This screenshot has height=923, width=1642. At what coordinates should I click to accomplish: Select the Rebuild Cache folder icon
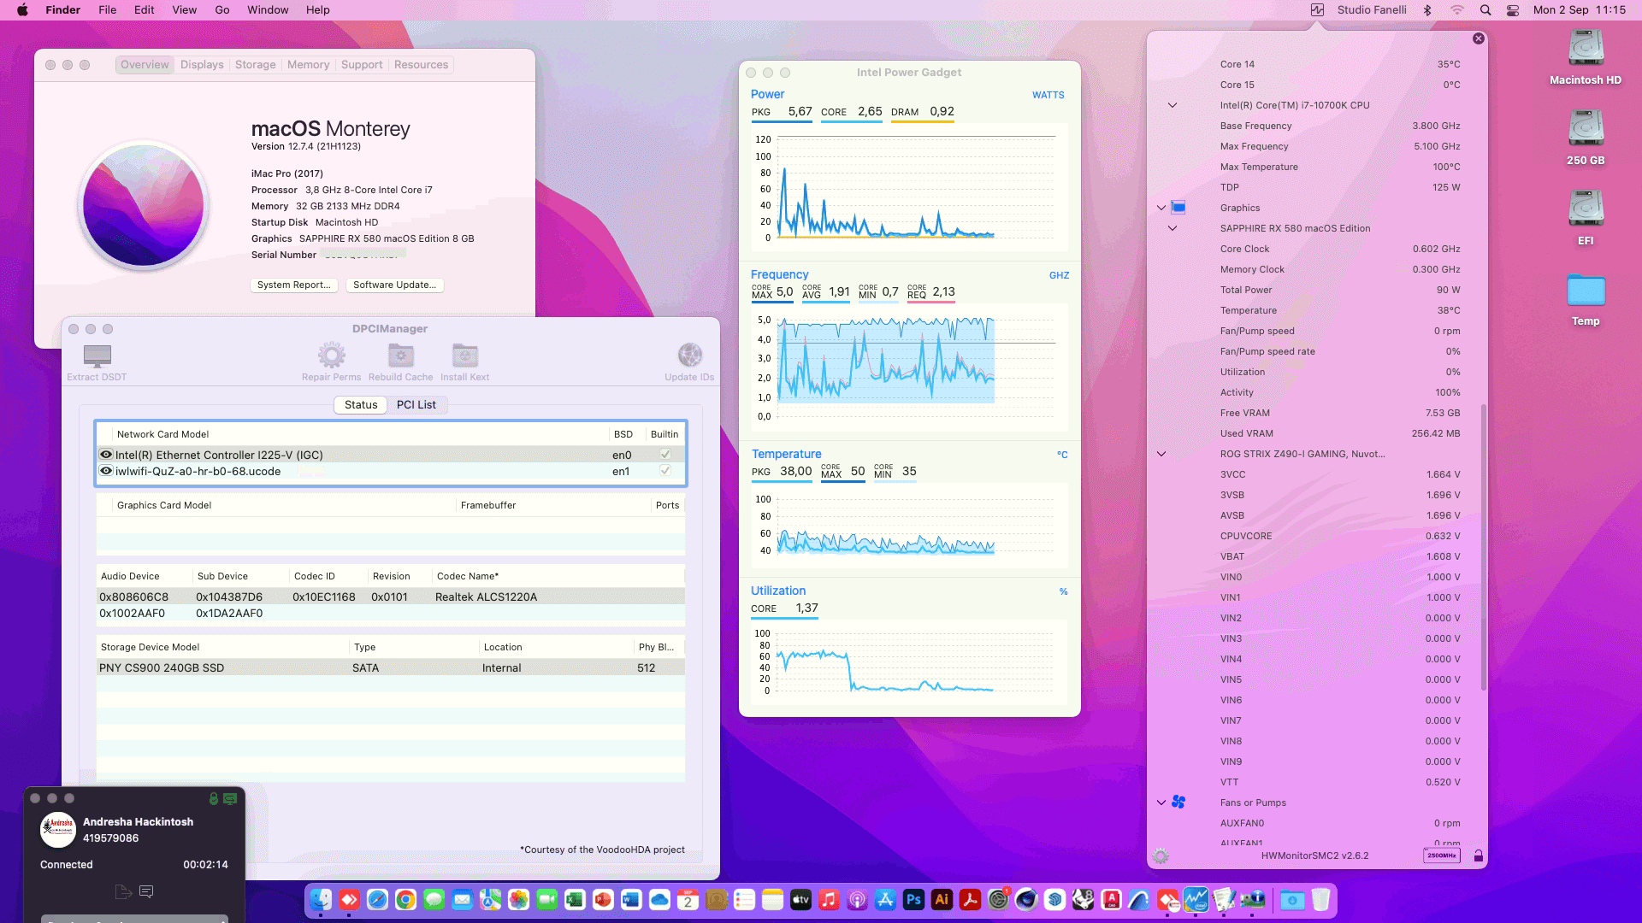(x=399, y=356)
